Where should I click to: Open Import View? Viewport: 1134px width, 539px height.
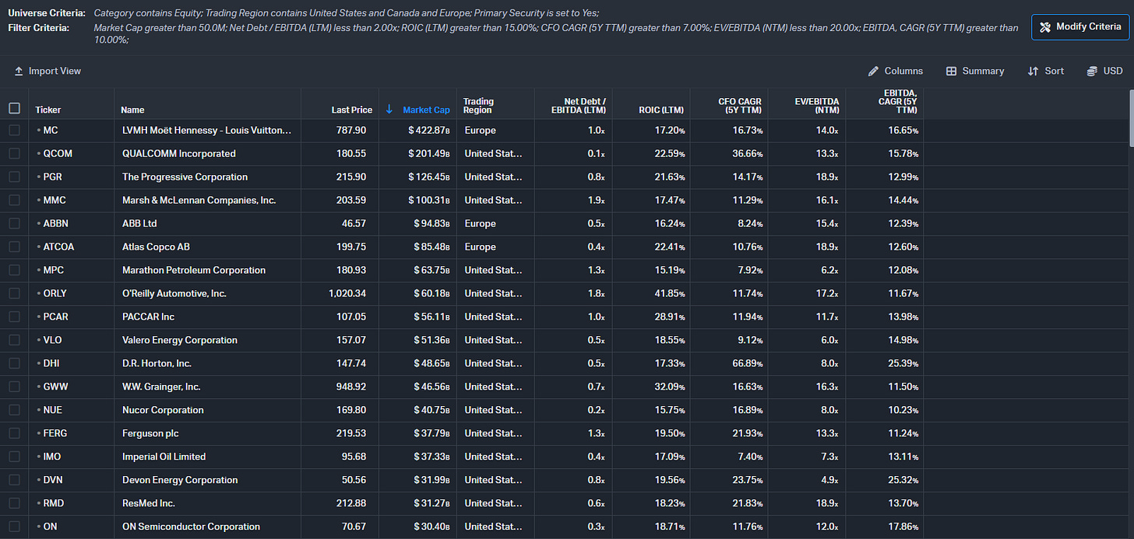click(x=48, y=71)
